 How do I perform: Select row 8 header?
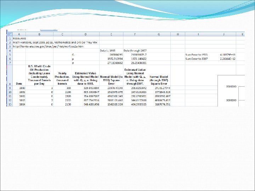10,75
